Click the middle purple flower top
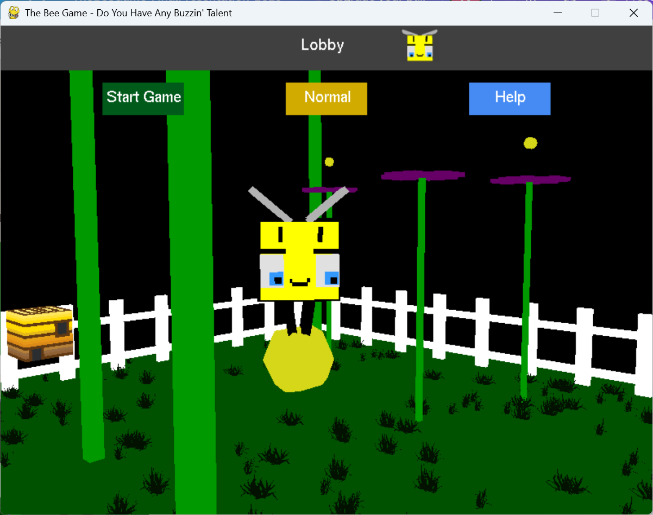653x515 pixels. click(423, 175)
